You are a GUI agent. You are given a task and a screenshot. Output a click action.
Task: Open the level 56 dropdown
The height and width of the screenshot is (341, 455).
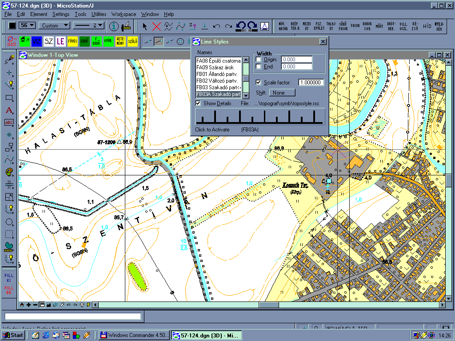pos(28,26)
